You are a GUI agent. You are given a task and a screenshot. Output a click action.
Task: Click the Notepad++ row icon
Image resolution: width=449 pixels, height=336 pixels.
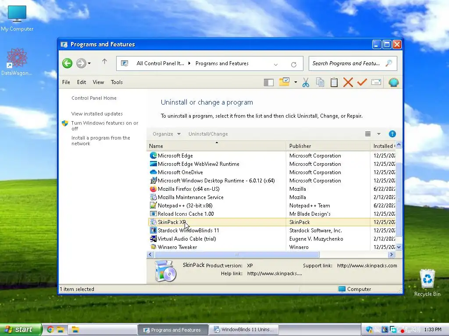153,206
